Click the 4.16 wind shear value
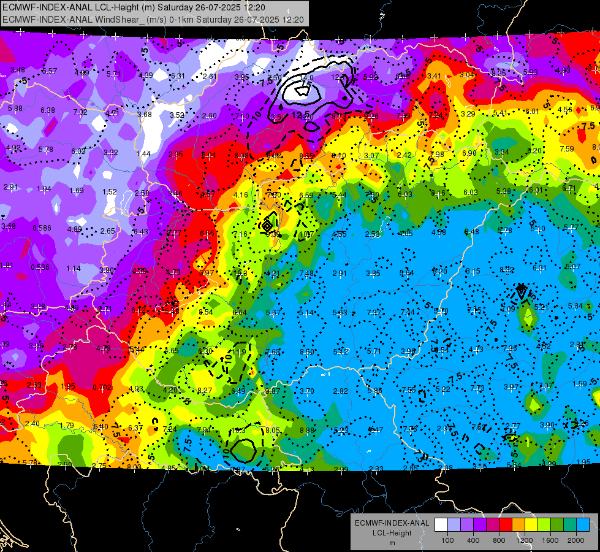Viewport: 600px width, 552px height. coord(241,194)
